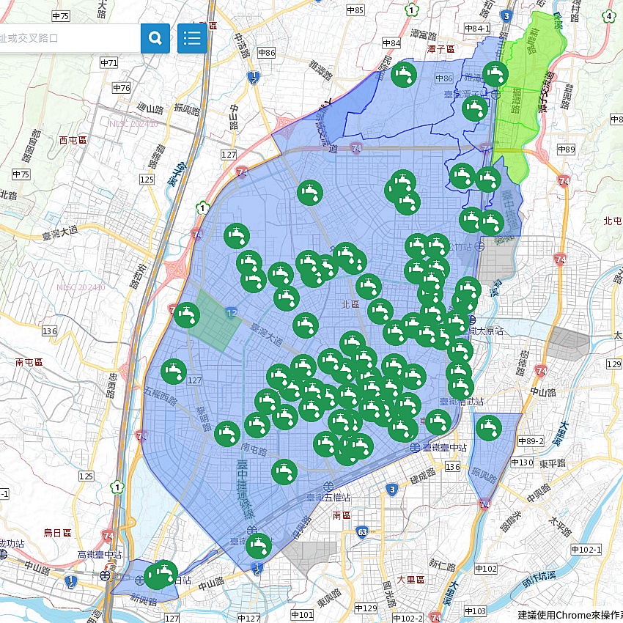Click faucet marker right of 中86 sign
The image size is (623, 623).
point(495,75)
